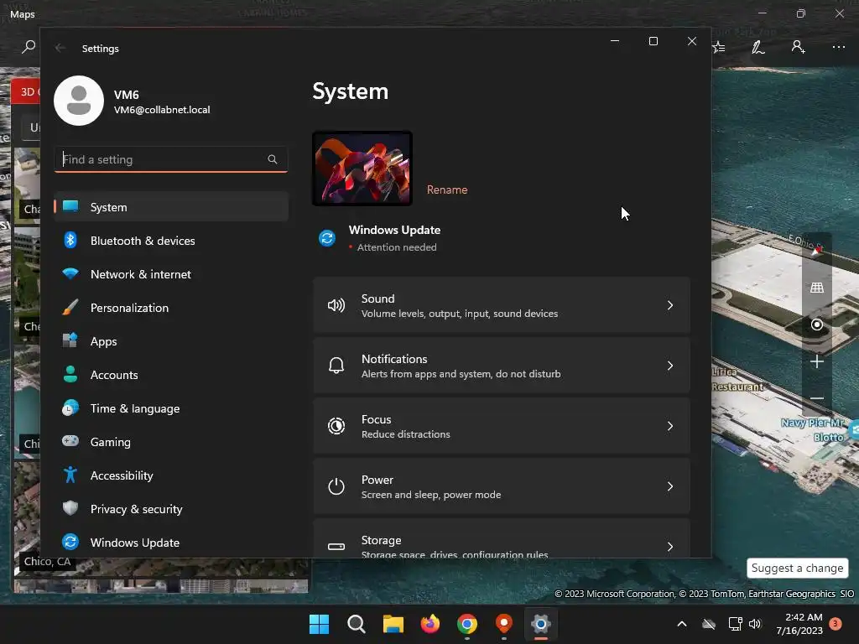Expand Power row chevron
Screen dimensions: 859x644
click(670, 486)
